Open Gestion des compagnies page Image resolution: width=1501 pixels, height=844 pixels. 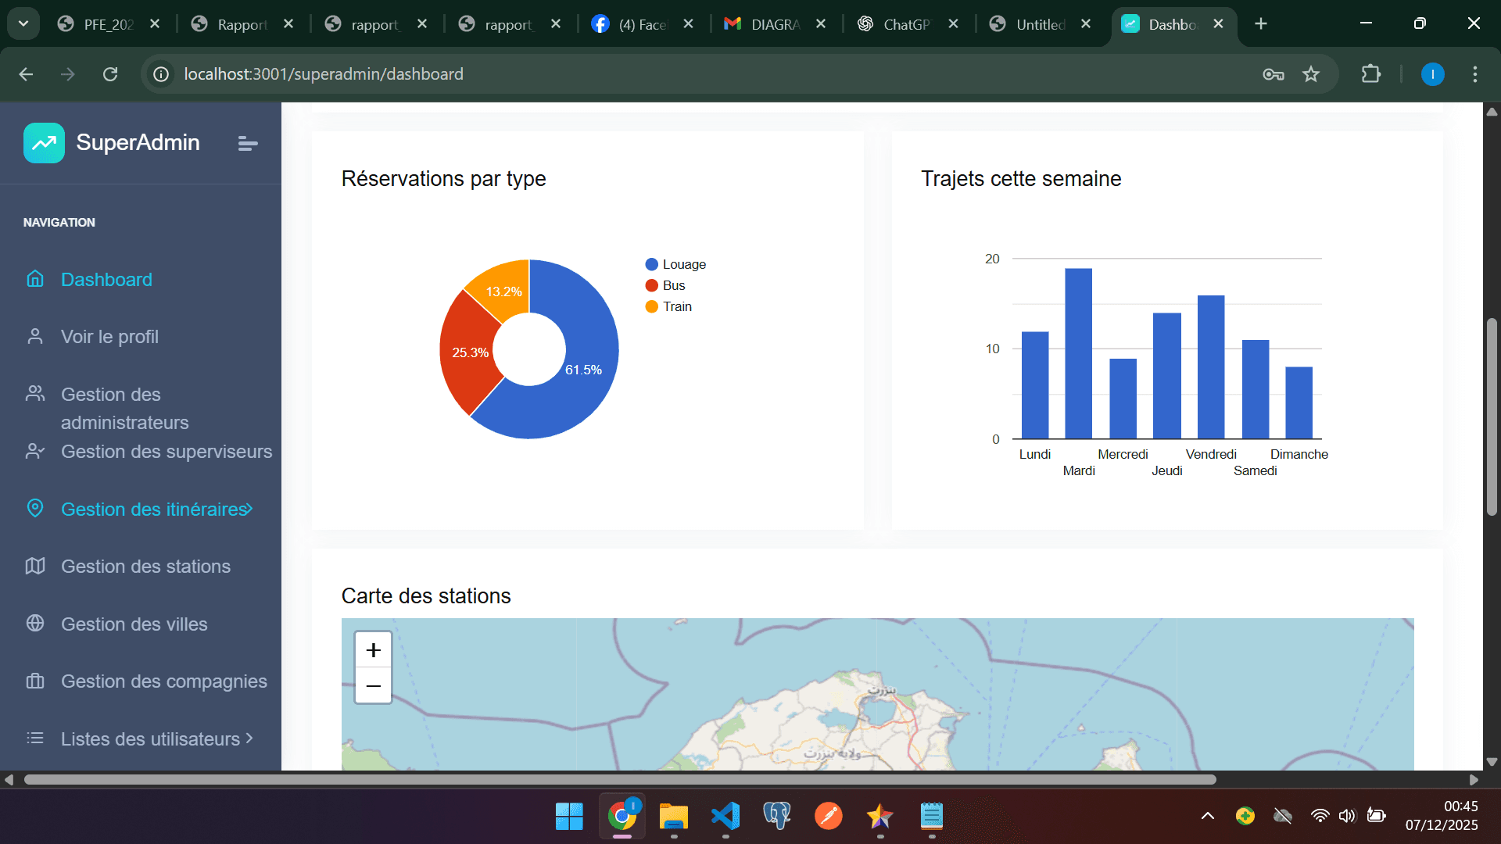[x=164, y=681]
